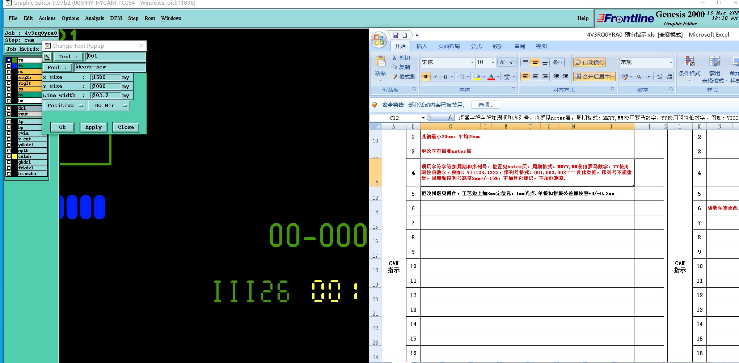Viewport: 739px width, 363px height.
Task: Click the Top Align icon in Excel
Action: (525, 62)
